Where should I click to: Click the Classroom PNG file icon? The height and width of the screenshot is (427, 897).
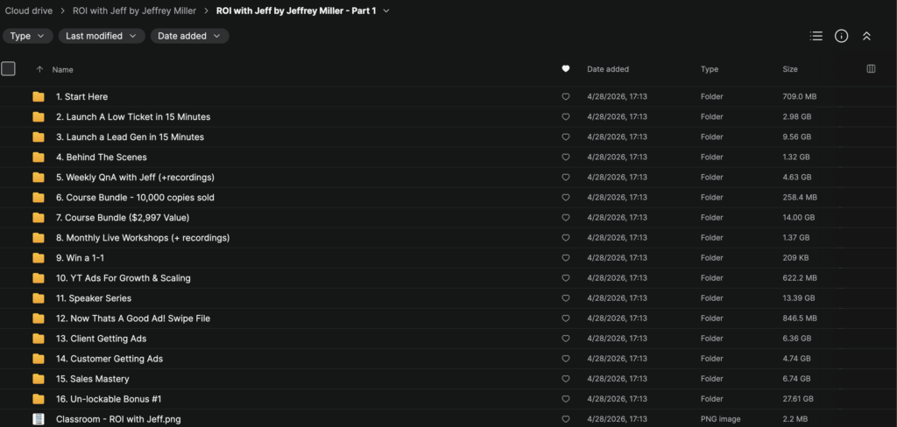coord(39,419)
